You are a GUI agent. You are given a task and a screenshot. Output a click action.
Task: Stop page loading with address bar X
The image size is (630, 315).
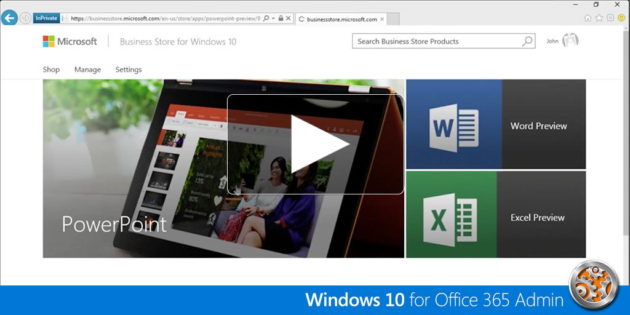coord(288,18)
